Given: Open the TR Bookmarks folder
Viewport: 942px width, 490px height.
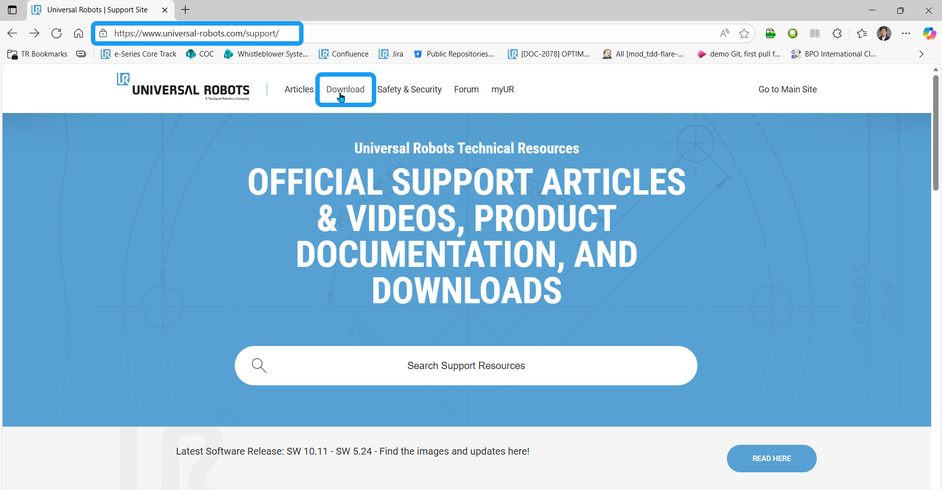Looking at the screenshot, I should coord(38,54).
